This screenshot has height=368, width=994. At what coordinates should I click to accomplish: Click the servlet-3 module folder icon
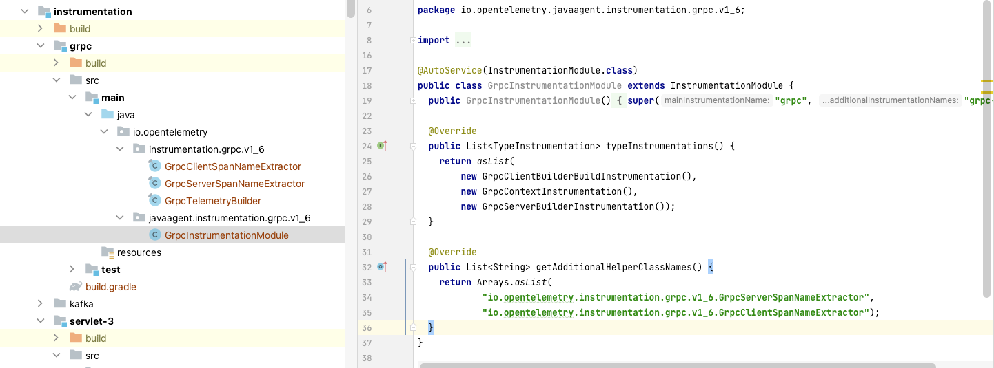tap(60, 321)
